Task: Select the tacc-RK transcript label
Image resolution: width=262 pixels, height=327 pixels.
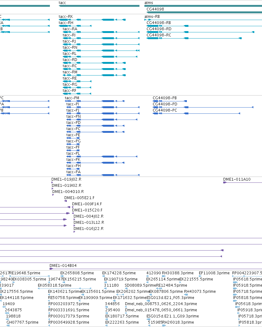Action: 66,16
